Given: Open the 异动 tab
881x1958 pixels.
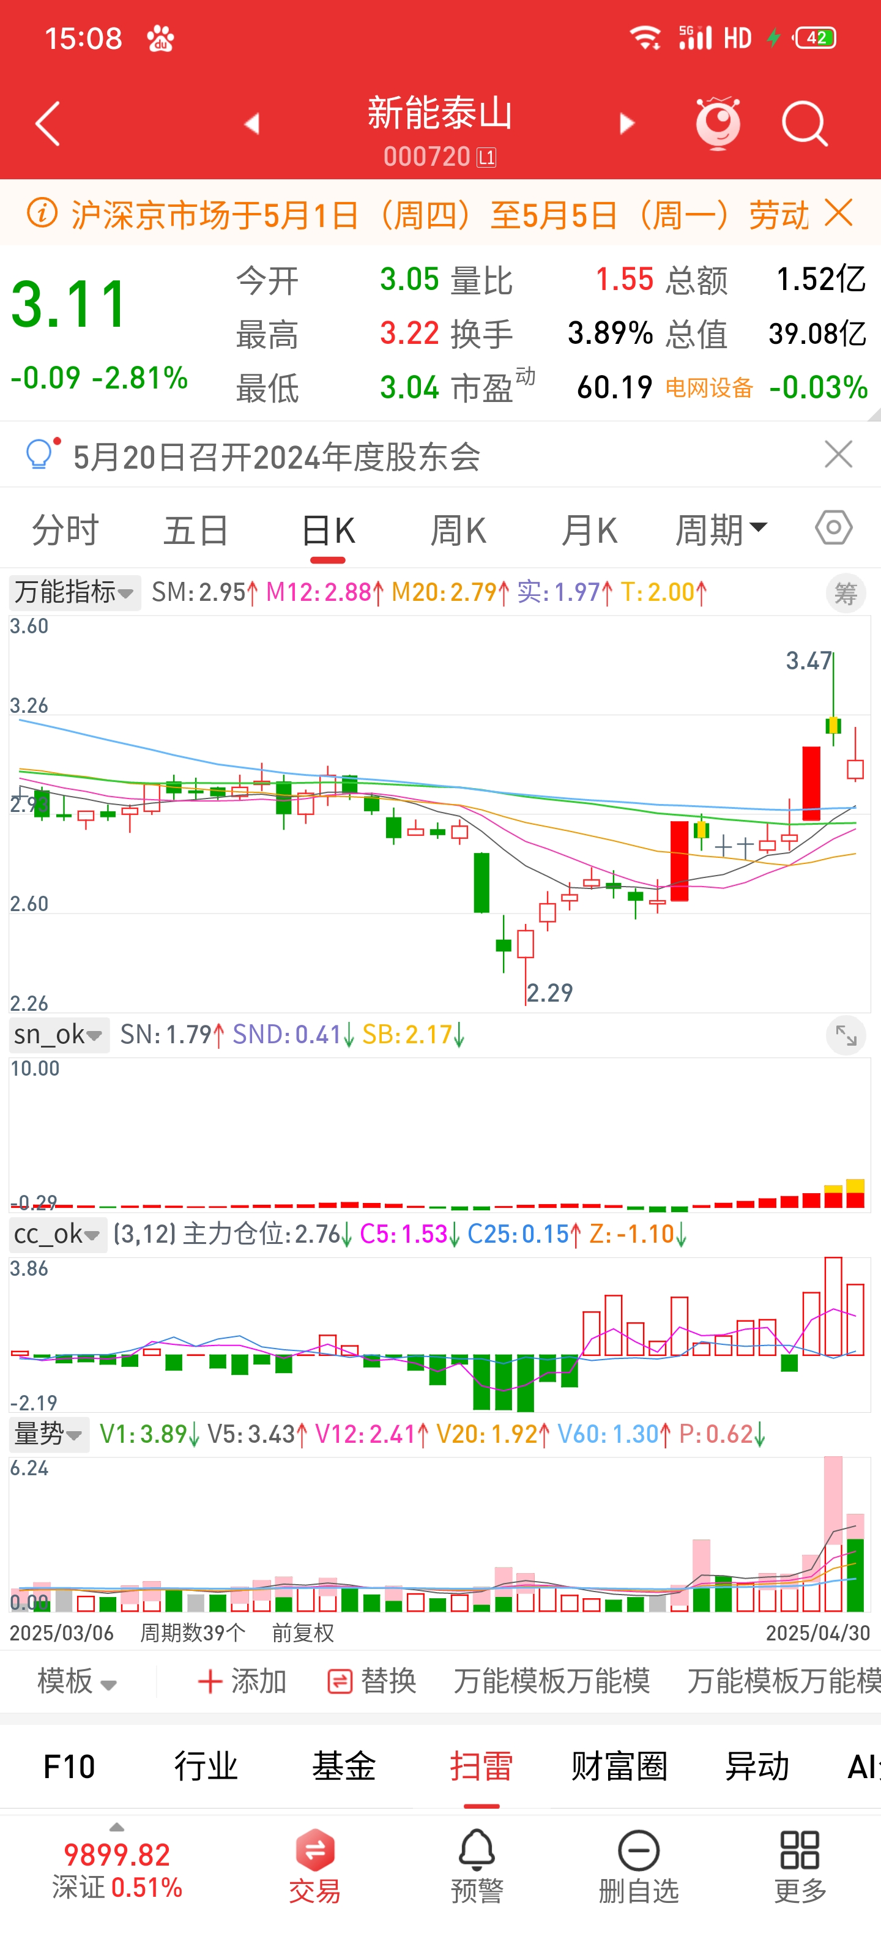Looking at the screenshot, I should point(756,1766).
